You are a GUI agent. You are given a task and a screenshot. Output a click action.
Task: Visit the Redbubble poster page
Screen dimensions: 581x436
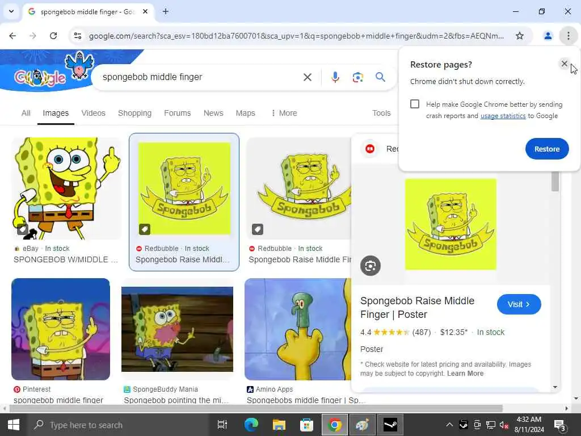pos(519,304)
